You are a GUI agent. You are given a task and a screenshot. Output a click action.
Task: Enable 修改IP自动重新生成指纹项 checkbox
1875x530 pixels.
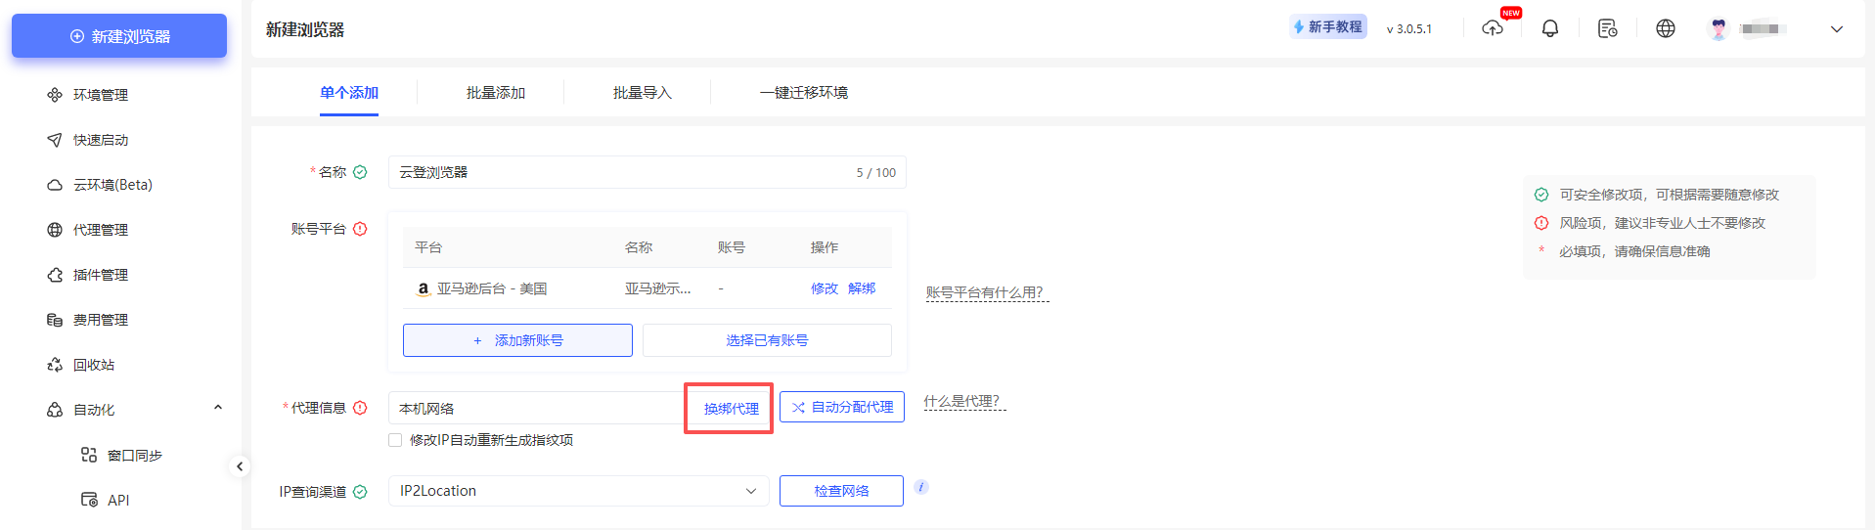point(395,440)
